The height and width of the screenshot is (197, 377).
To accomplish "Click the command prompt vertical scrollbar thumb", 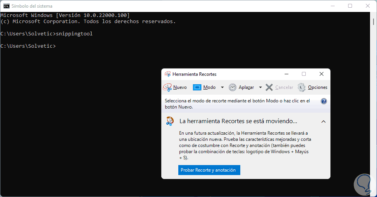I will click(x=374, y=22).
